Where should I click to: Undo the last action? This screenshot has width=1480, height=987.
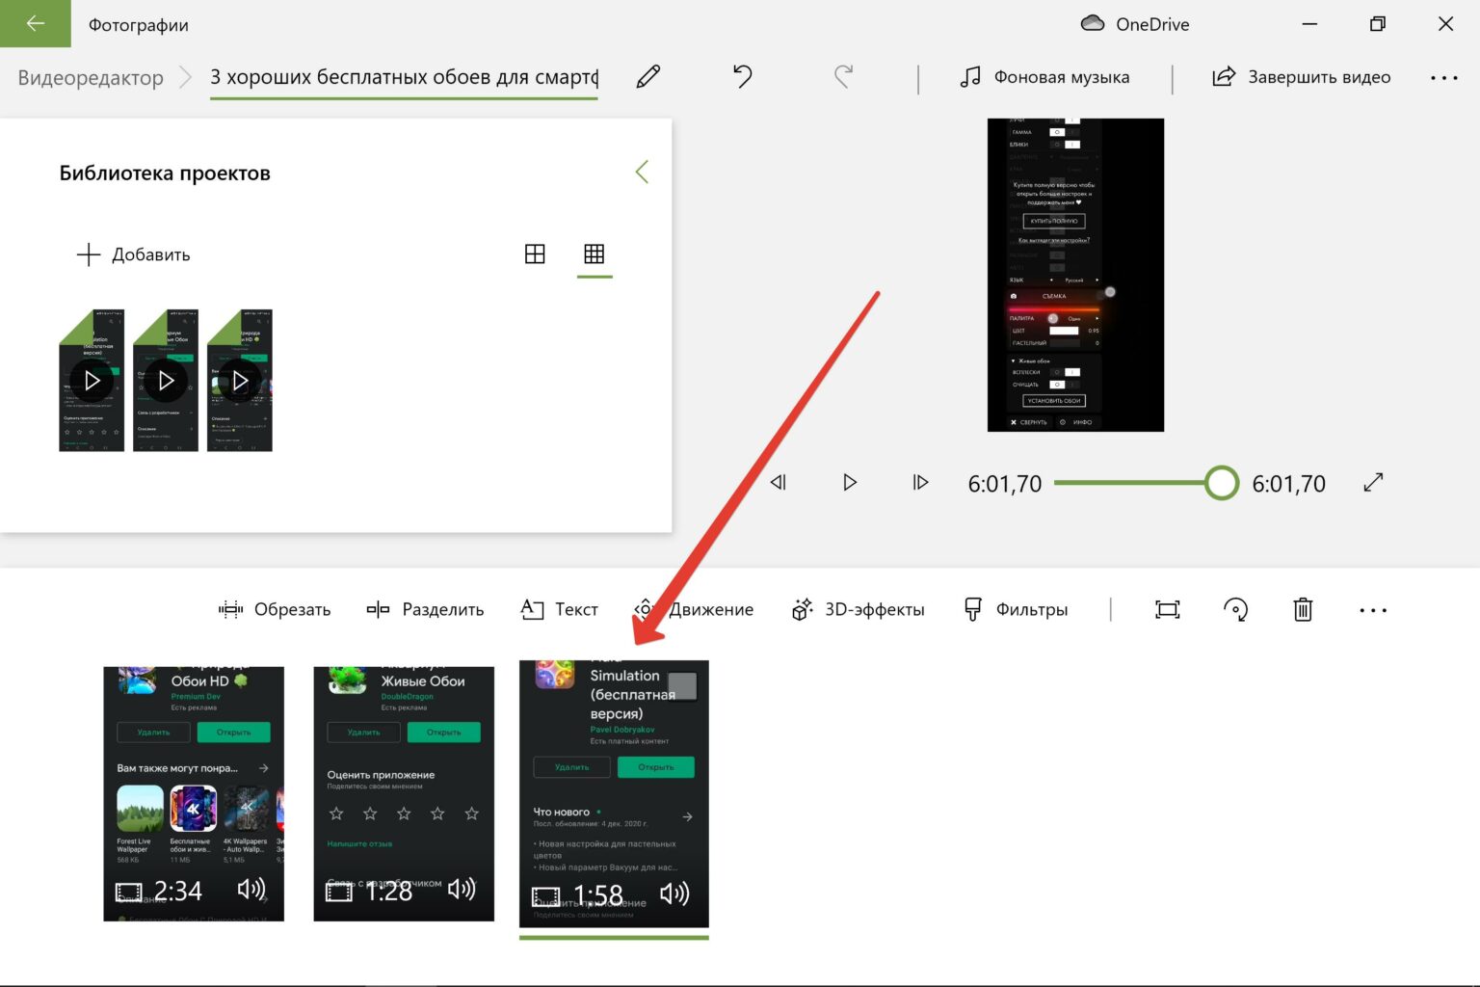click(x=742, y=76)
